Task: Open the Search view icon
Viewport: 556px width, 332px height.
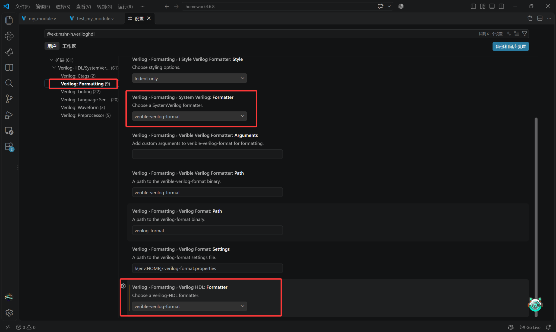Action: pos(9,83)
